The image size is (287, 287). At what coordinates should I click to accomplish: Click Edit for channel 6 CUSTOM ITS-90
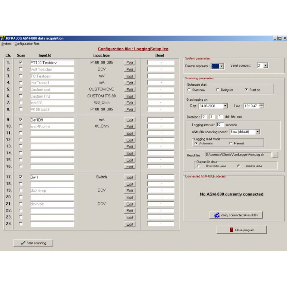(x=129, y=97)
